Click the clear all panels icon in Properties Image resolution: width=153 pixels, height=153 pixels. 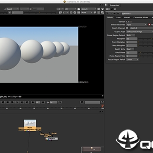[x=115, y=9]
